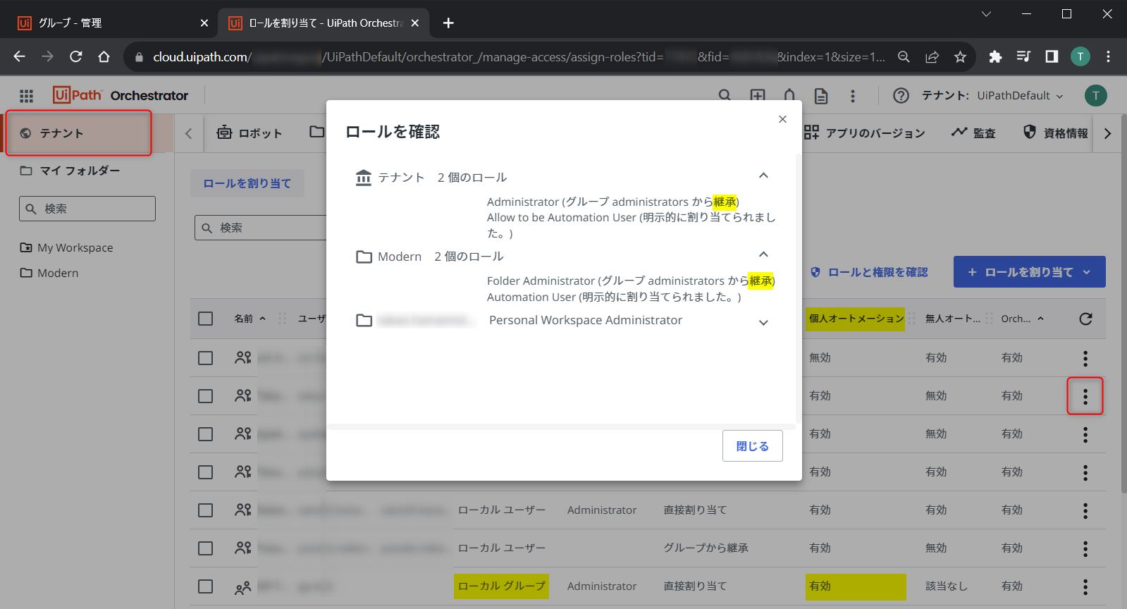Switch to the ロボット tab

tap(250, 133)
